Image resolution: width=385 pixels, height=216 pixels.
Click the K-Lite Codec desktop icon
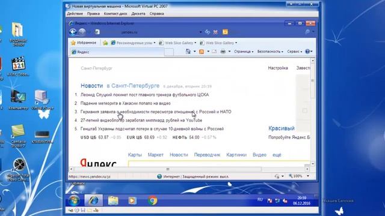(18, 67)
